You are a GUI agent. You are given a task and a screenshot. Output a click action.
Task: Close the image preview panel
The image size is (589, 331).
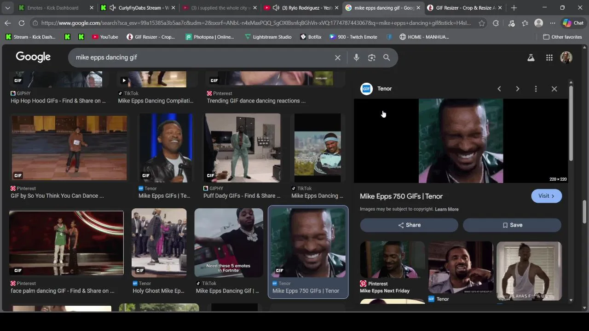click(x=554, y=89)
